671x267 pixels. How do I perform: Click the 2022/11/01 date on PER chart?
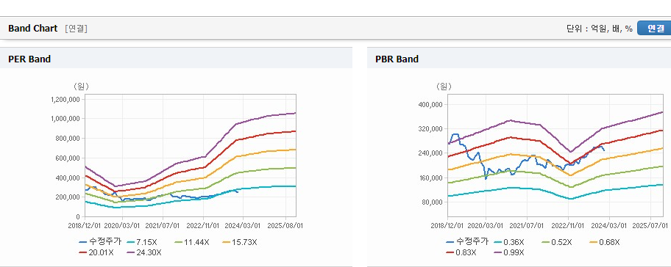[x=203, y=225]
